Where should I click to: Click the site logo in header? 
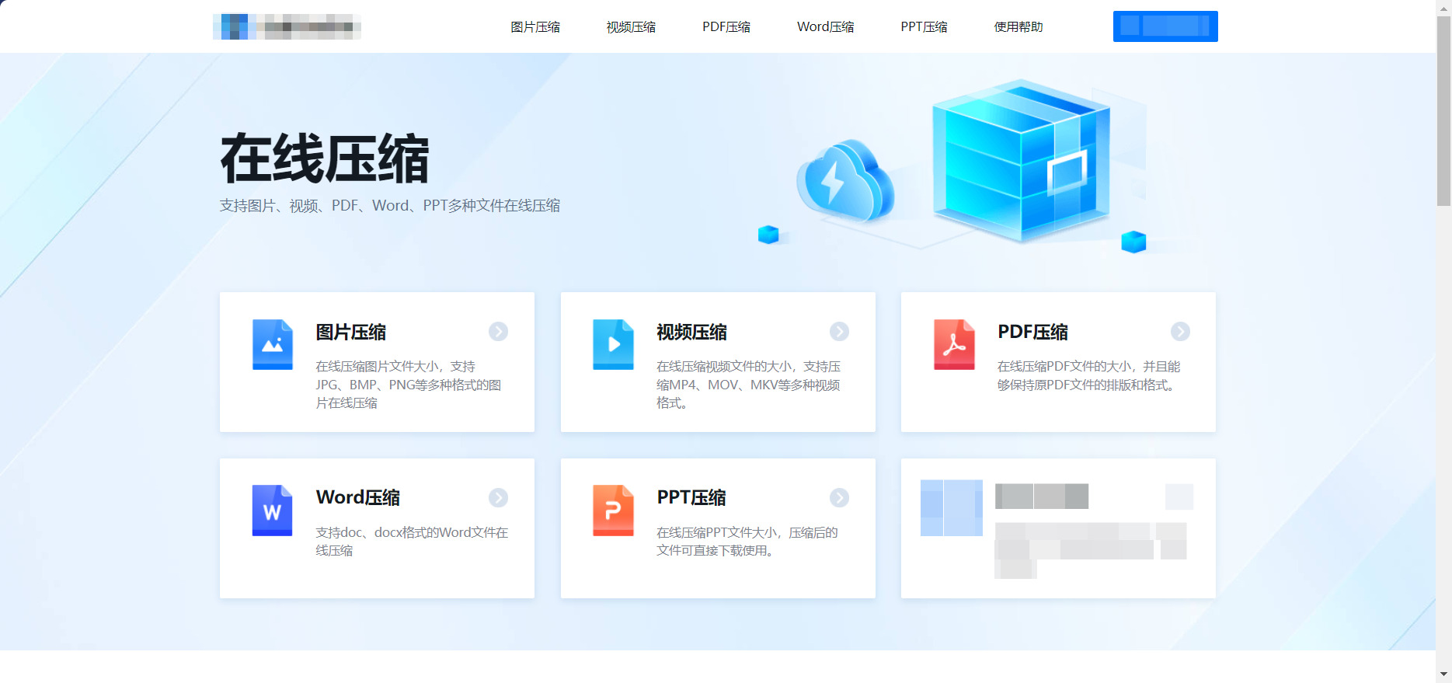pos(287,26)
